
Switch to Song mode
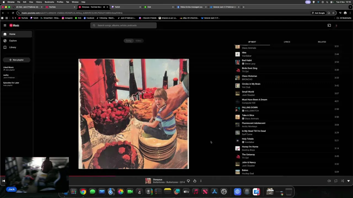point(129,41)
